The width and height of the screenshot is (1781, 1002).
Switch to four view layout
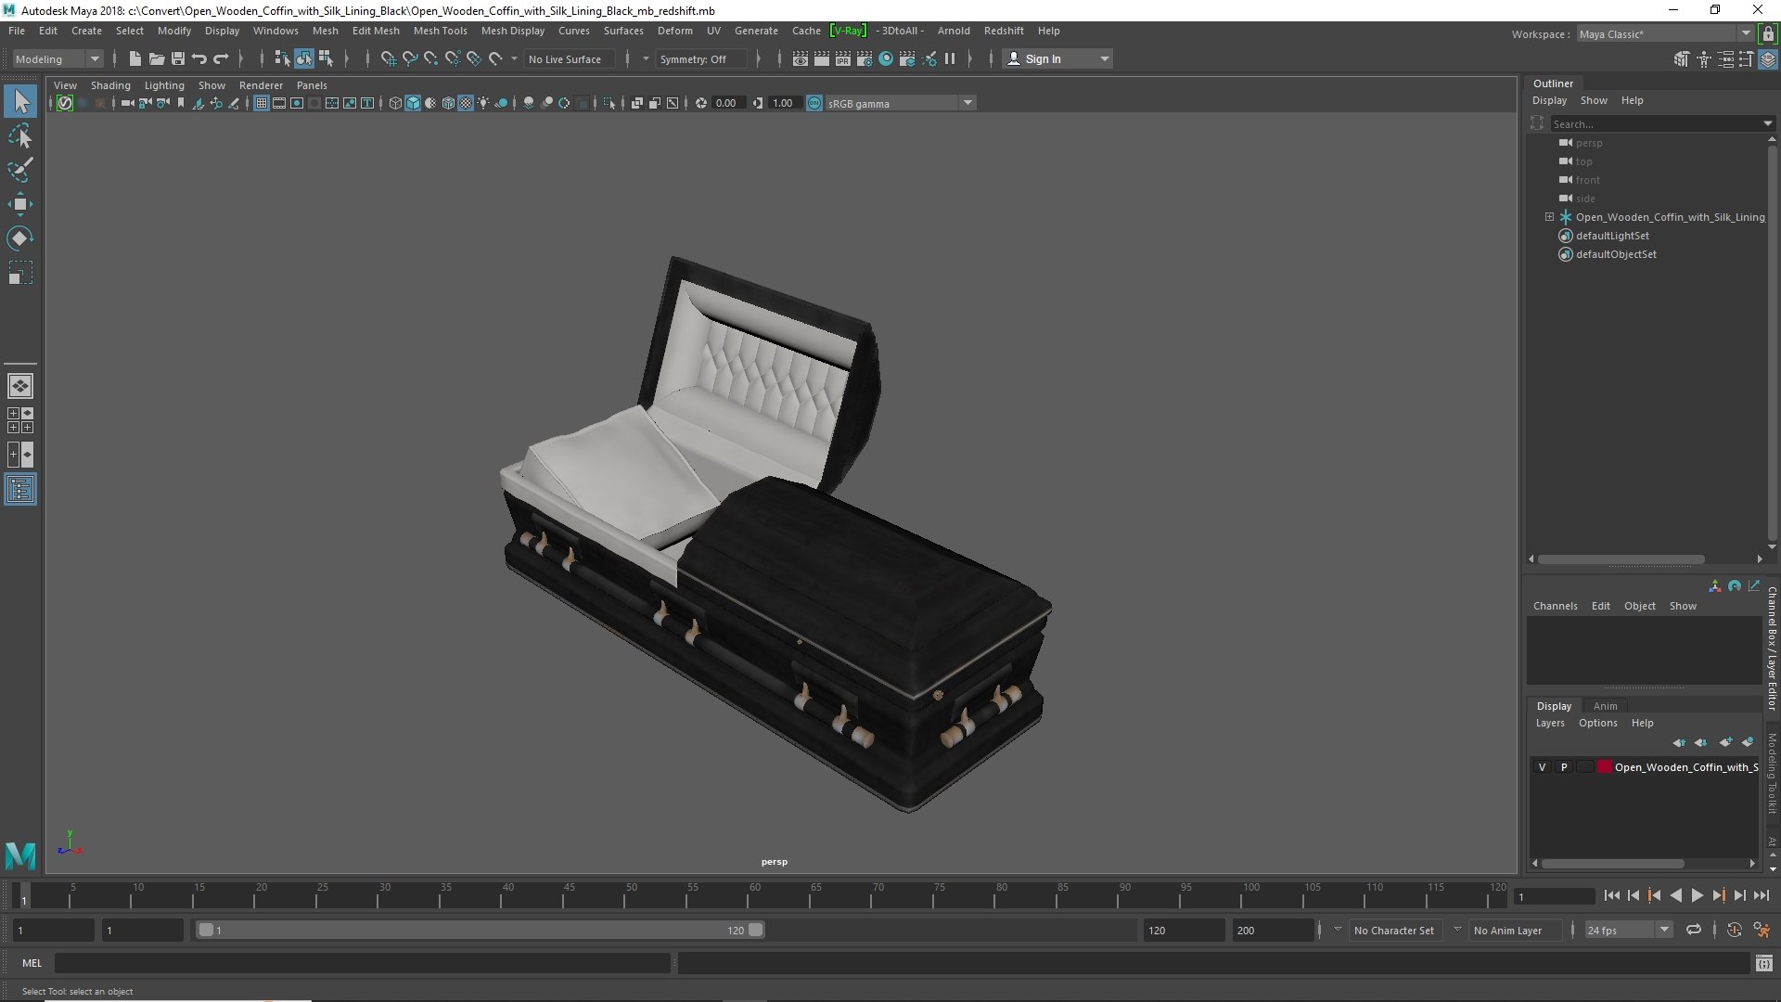click(x=20, y=420)
